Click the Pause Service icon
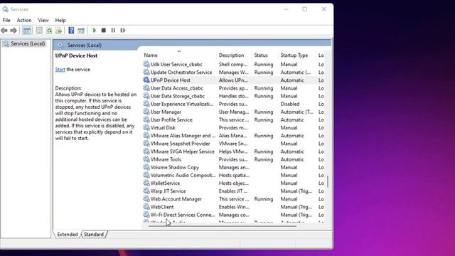 (x=113, y=30)
